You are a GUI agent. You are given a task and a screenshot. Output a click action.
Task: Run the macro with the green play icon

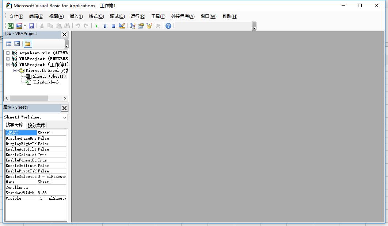coord(96,26)
